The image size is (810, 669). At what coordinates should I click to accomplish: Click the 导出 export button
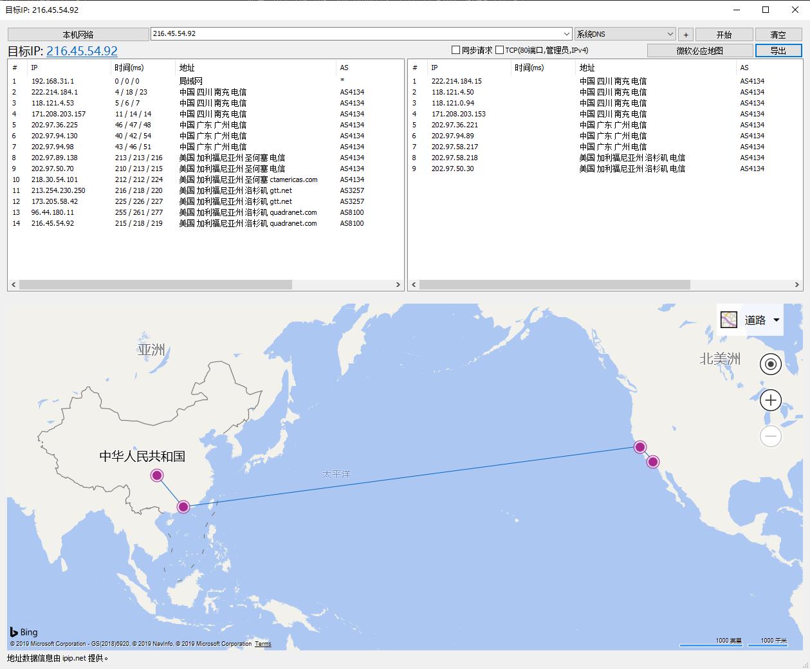(778, 50)
